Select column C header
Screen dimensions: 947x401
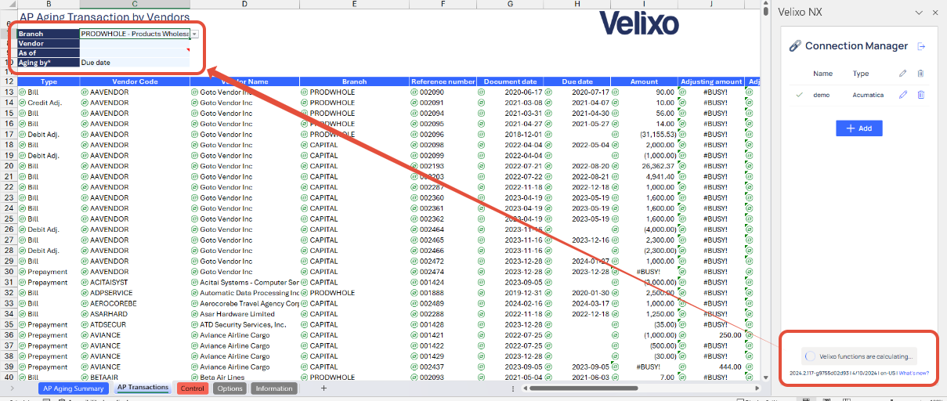click(135, 4)
